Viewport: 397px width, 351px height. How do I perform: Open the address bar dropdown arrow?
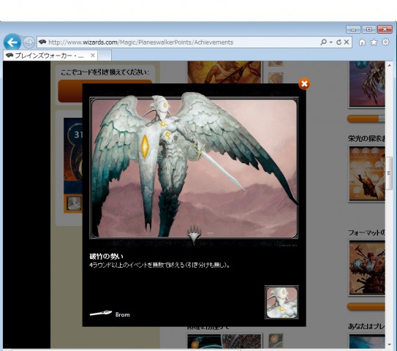pos(331,42)
